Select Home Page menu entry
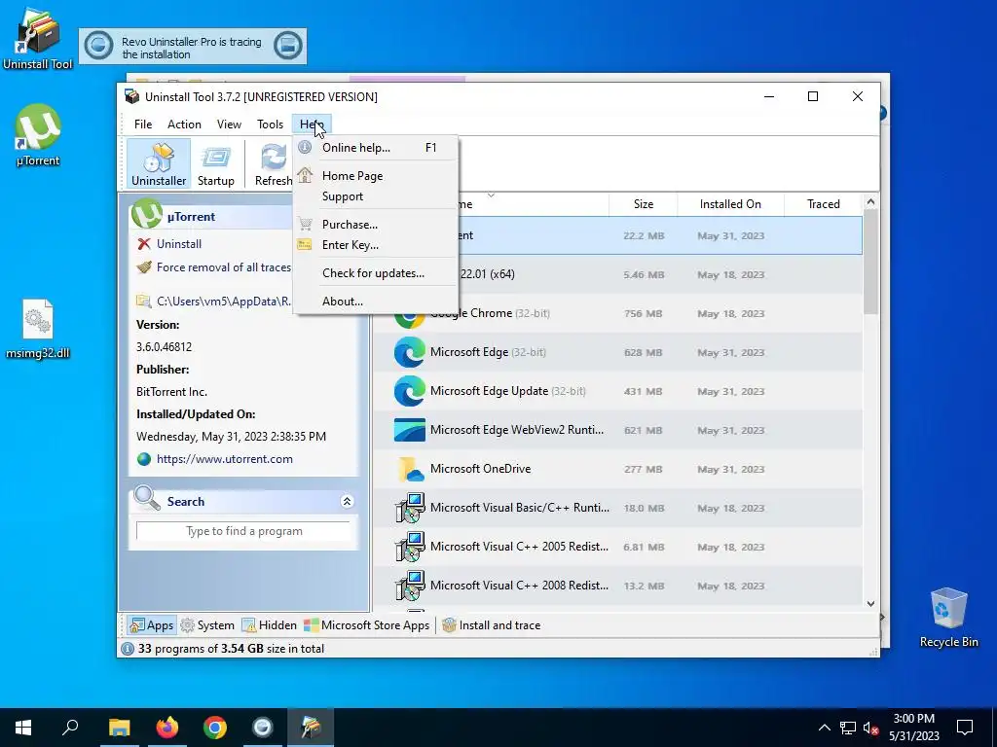Image resolution: width=997 pixels, height=747 pixels. click(377, 175)
